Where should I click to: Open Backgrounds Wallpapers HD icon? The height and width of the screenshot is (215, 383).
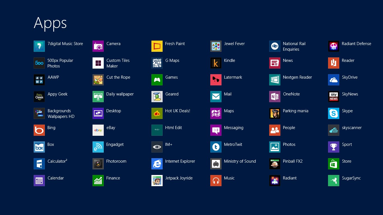pos(39,113)
